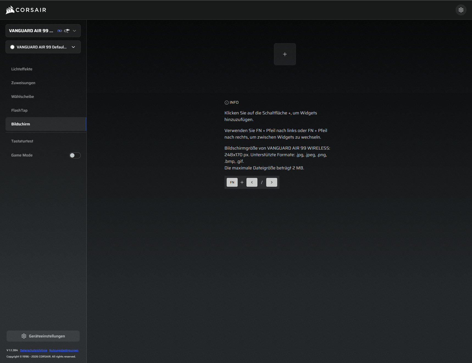Open app settings via top-right gear
Viewport: 472px width, 363px height.
[461, 10]
